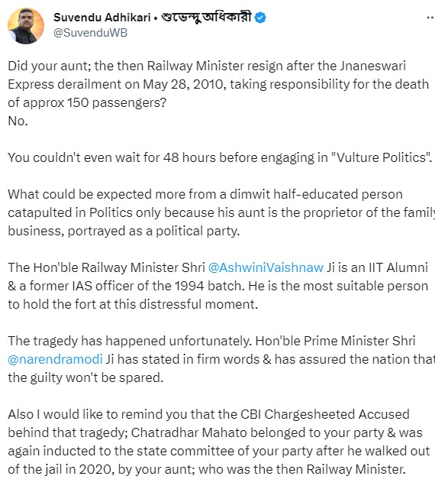The image size is (435, 489).
Task: Click the "The tragedy has happened unfortunately" sentence
Action: (130, 341)
